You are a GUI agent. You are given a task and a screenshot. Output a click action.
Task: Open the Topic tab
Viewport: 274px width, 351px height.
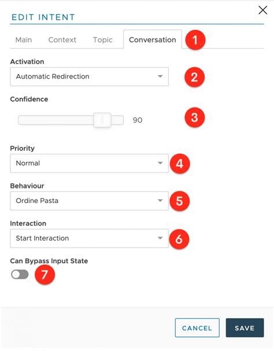tap(103, 40)
